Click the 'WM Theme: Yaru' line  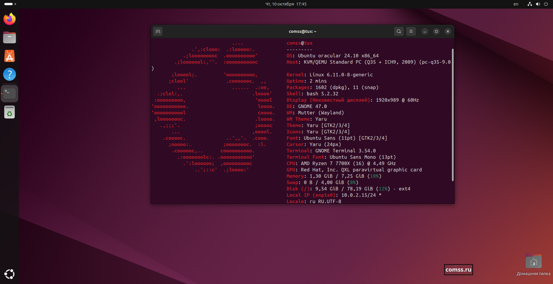pos(307,119)
